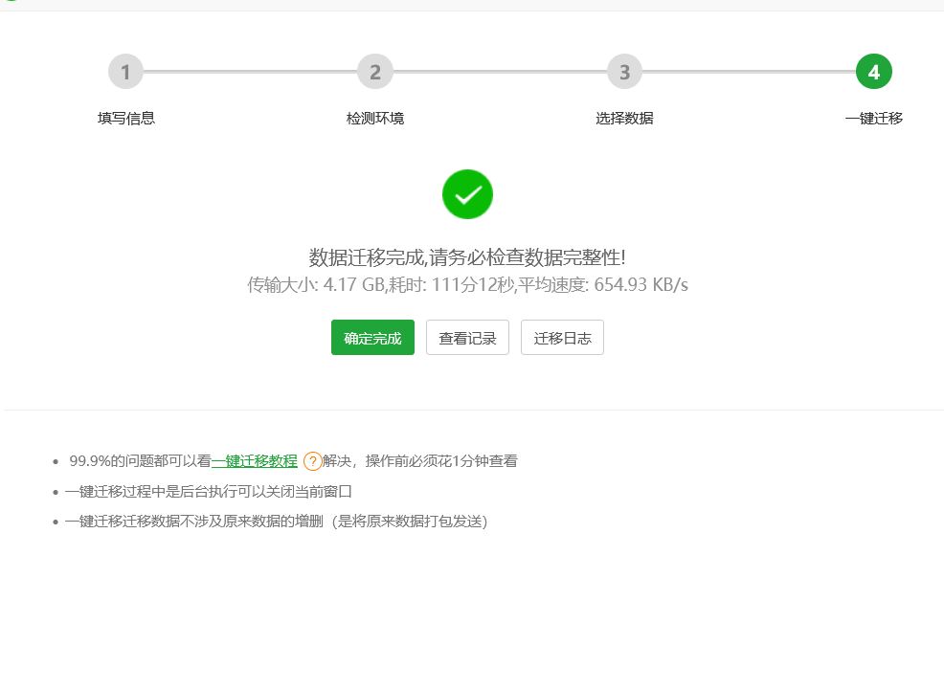The image size is (944, 689).
Task: Click the large green success checkmark
Action: point(466,194)
